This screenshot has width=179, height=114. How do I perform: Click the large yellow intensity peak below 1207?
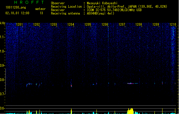point(131,111)
